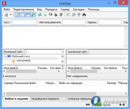Viewport: 130px width, 109px height.
Task: Sort local files by Тип файла column
Action: 55,68
